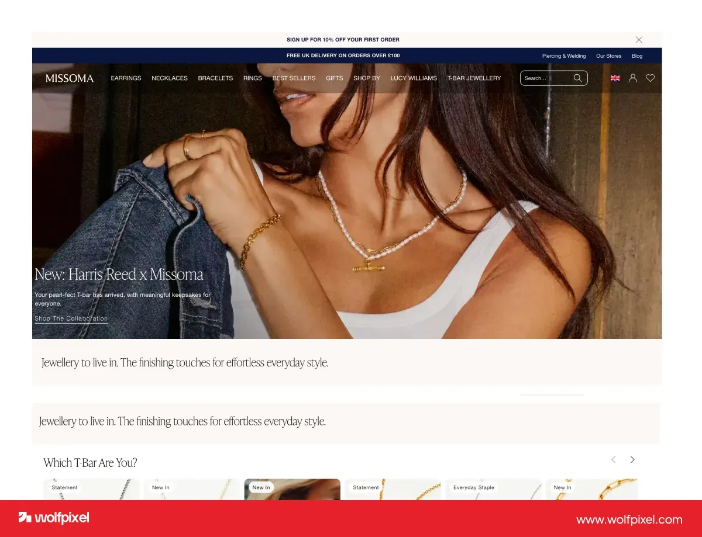Click the Piercing & Welding link
702x537 pixels.
pyautogui.click(x=564, y=56)
